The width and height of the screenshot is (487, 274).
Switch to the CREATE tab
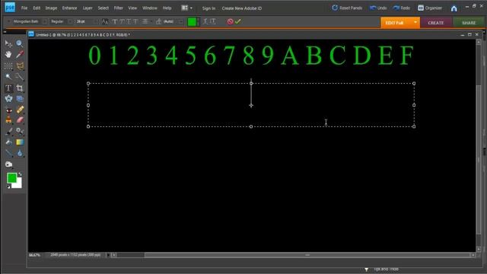pos(436,23)
